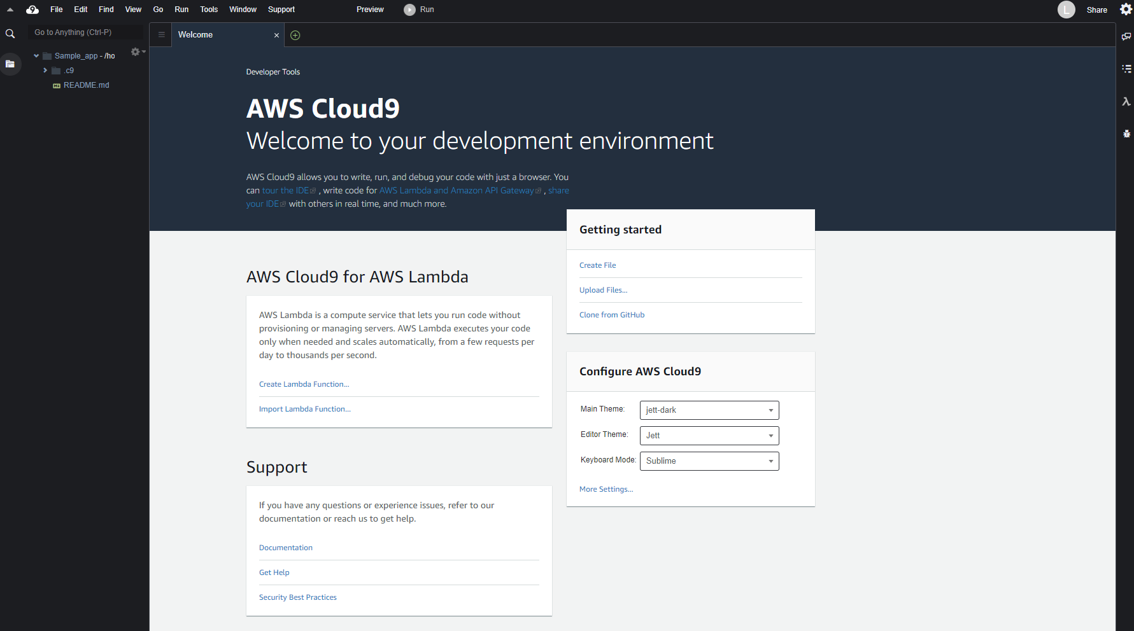Click the More Settings... link
This screenshot has height=631, width=1134.
click(606, 489)
